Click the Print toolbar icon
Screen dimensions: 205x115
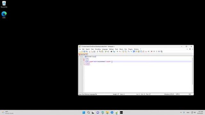coord(94,51)
